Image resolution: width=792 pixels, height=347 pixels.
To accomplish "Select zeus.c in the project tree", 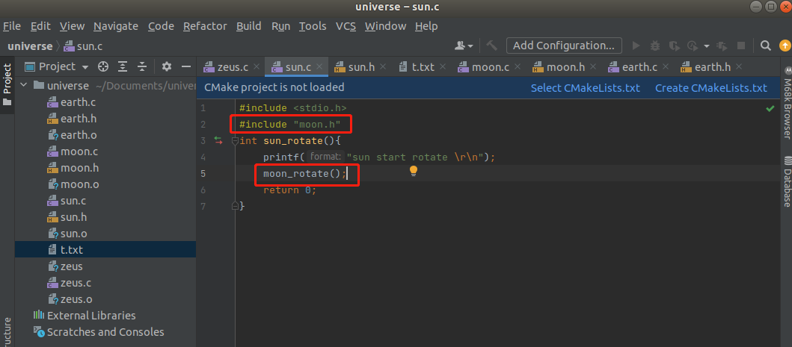I will tap(75, 283).
